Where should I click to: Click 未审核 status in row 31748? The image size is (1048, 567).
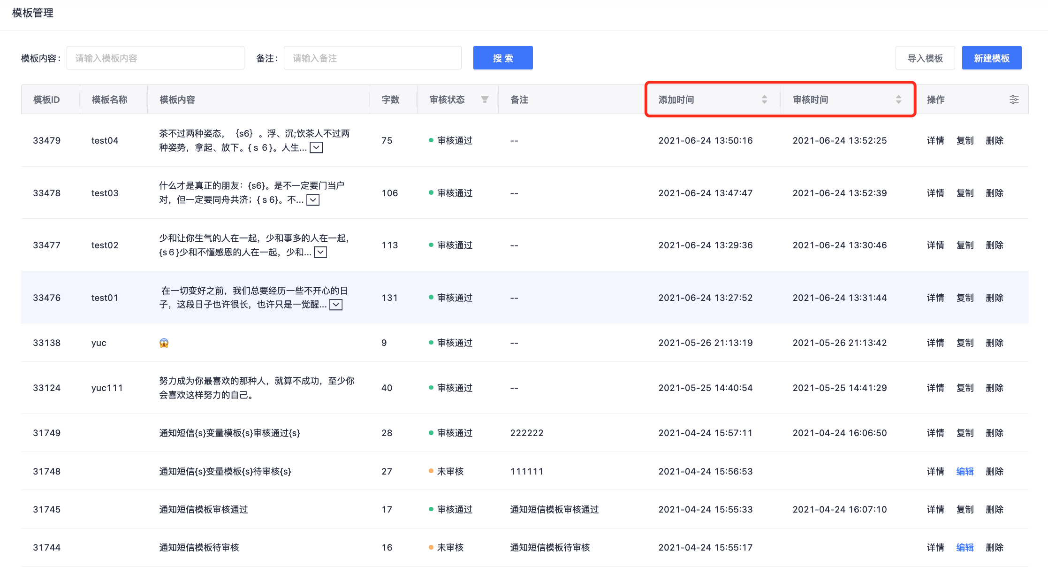[x=446, y=471]
